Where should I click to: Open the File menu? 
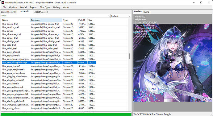click(4, 7)
